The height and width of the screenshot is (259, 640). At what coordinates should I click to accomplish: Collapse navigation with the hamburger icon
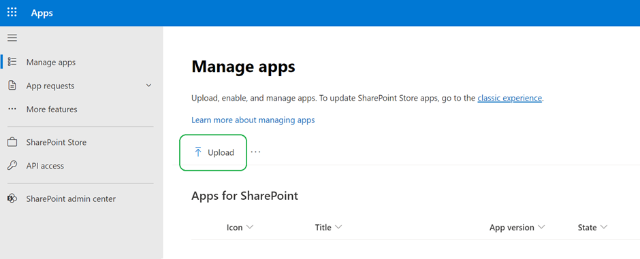click(12, 38)
